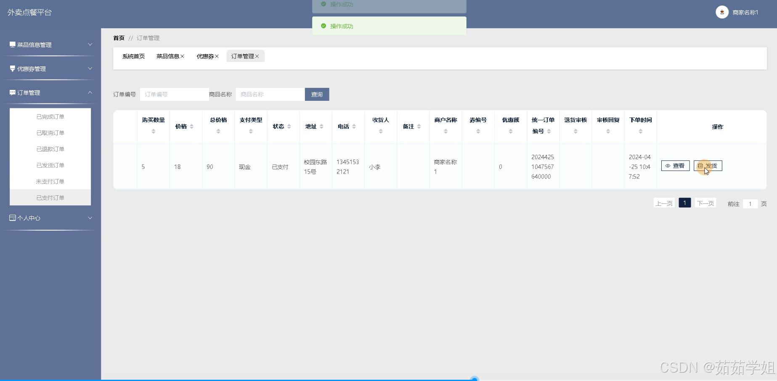Open 已退款订单 in sidebar
Image resolution: width=777 pixels, height=381 pixels.
(50, 149)
